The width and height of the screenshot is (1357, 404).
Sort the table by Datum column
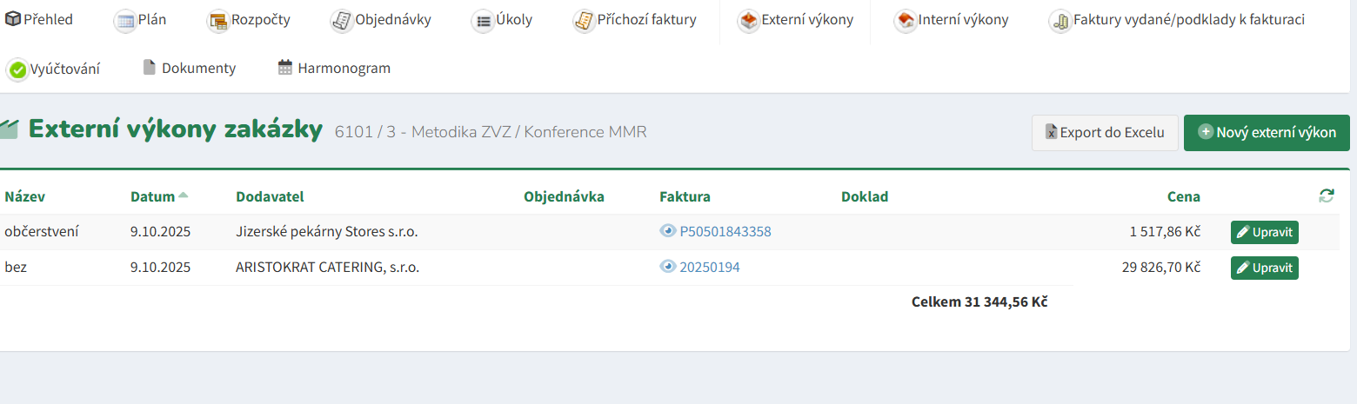[153, 196]
